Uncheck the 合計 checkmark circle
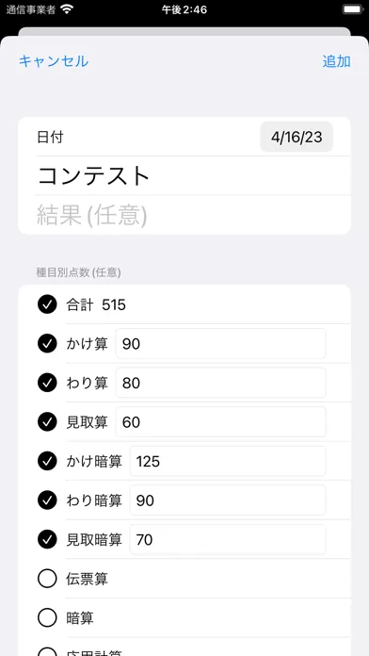369x656 pixels. click(47, 304)
